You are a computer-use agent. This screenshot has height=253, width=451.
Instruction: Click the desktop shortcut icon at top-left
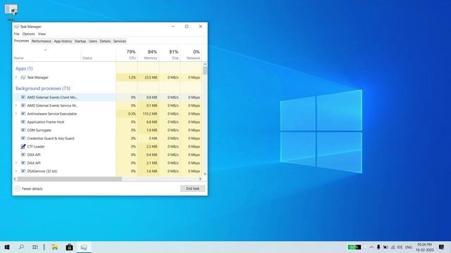[11, 10]
